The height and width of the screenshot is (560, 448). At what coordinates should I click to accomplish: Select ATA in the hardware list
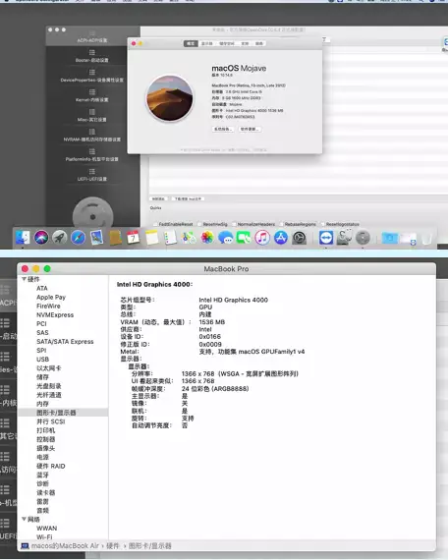(42, 288)
